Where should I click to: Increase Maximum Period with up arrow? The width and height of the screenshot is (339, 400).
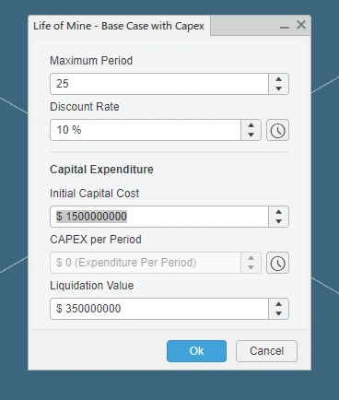click(x=278, y=79)
